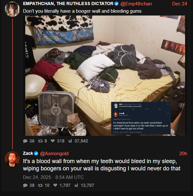Open the @Emp4thchan handle link

point(136,4)
